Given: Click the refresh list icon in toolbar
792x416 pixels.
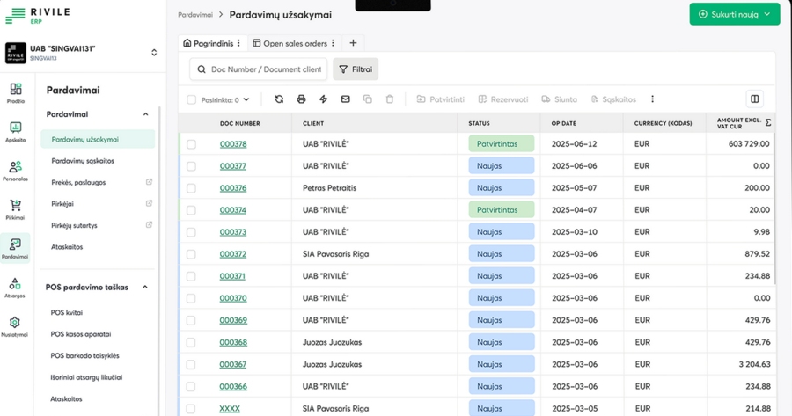Looking at the screenshot, I should [x=279, y=99].
